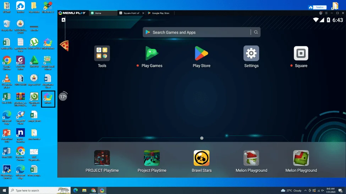This screenshot has width=346, height=194.
Task: Click the pizza slice hanging icon
Action: point(65,46)
